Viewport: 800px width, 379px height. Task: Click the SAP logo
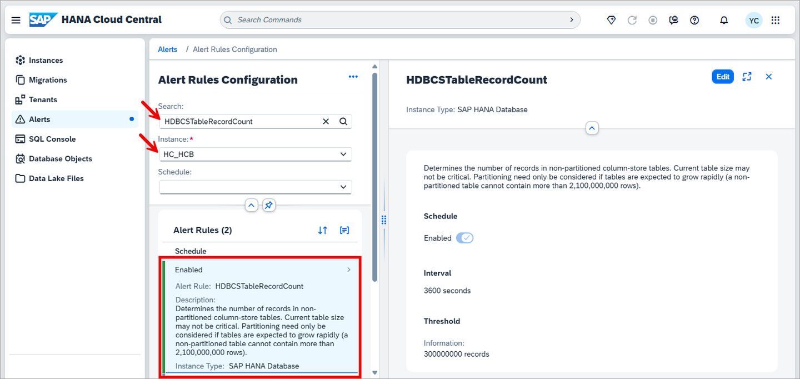point(43,20)
